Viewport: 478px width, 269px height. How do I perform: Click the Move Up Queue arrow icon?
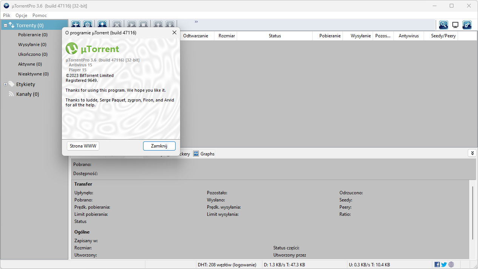[158, 24]
